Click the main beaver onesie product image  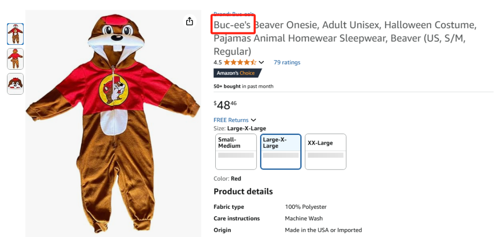113,125
